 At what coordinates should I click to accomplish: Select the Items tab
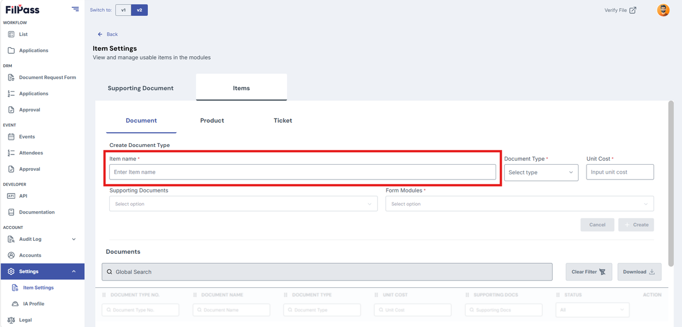click(x=242, y=88)
